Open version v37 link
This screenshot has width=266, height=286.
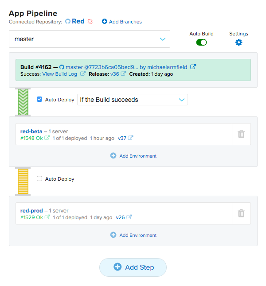click(122, 138)
